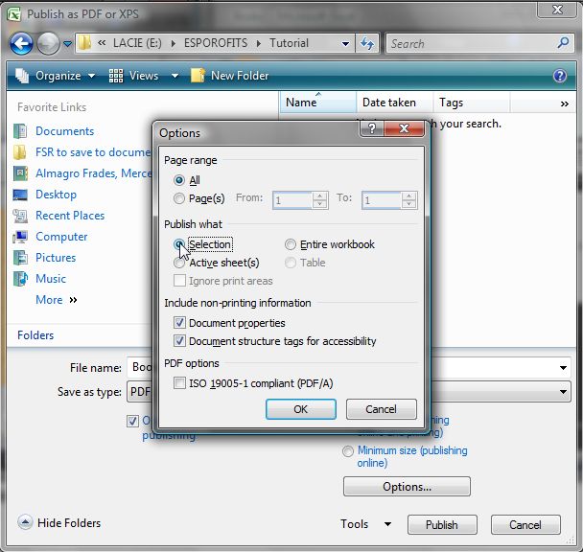This screenshot has height=552, width=583.
Task: Toggle open file after publishing checkbox
Action: tap(132, 421)
